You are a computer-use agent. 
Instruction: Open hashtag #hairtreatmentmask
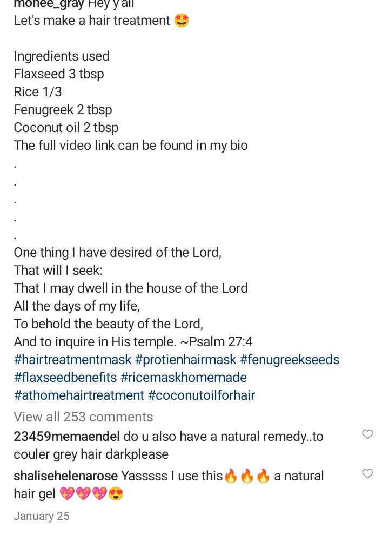tap(73, 360)
